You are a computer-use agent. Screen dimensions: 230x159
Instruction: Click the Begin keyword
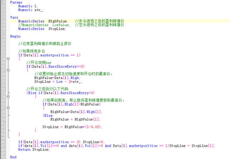click(15, 36)
